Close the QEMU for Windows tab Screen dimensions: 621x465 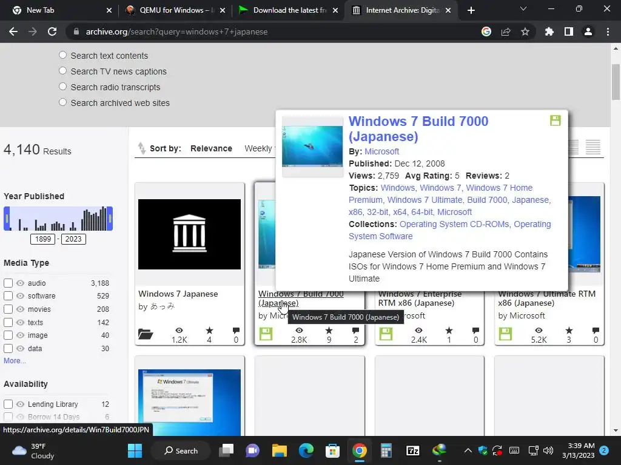click(x=223, y=10)
